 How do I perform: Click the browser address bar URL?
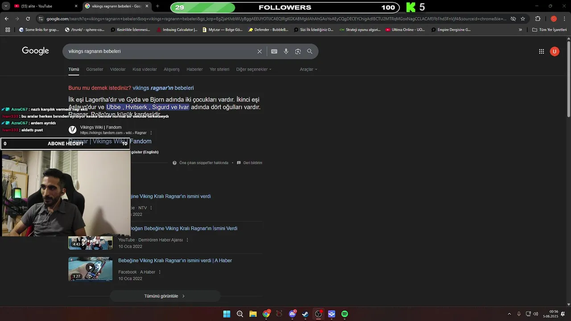(277, 19)
